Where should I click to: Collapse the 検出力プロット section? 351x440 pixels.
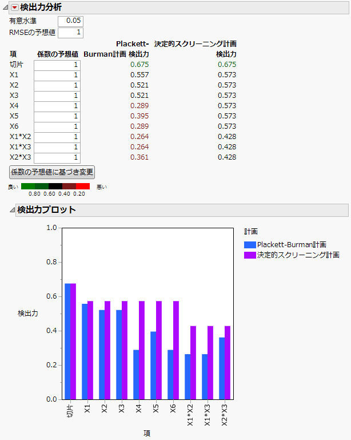point(12,210)
